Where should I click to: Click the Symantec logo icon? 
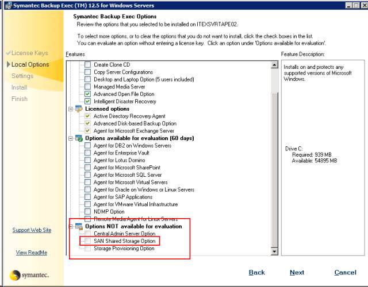click(16, 275)
